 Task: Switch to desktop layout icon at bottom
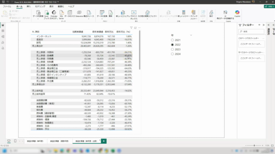click(9, 141)
